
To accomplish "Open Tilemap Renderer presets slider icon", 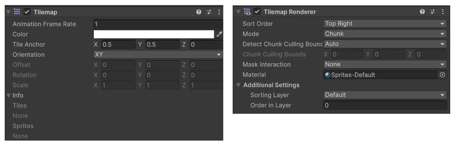I will coord(433,12).
